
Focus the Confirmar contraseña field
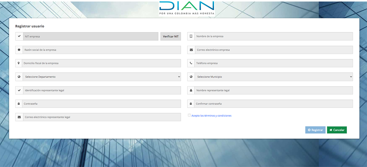273,104
